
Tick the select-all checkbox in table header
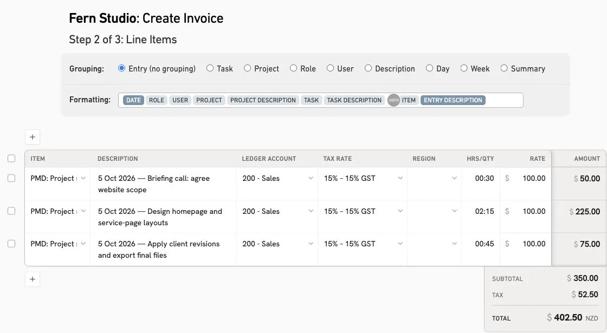tap(11, 159)
